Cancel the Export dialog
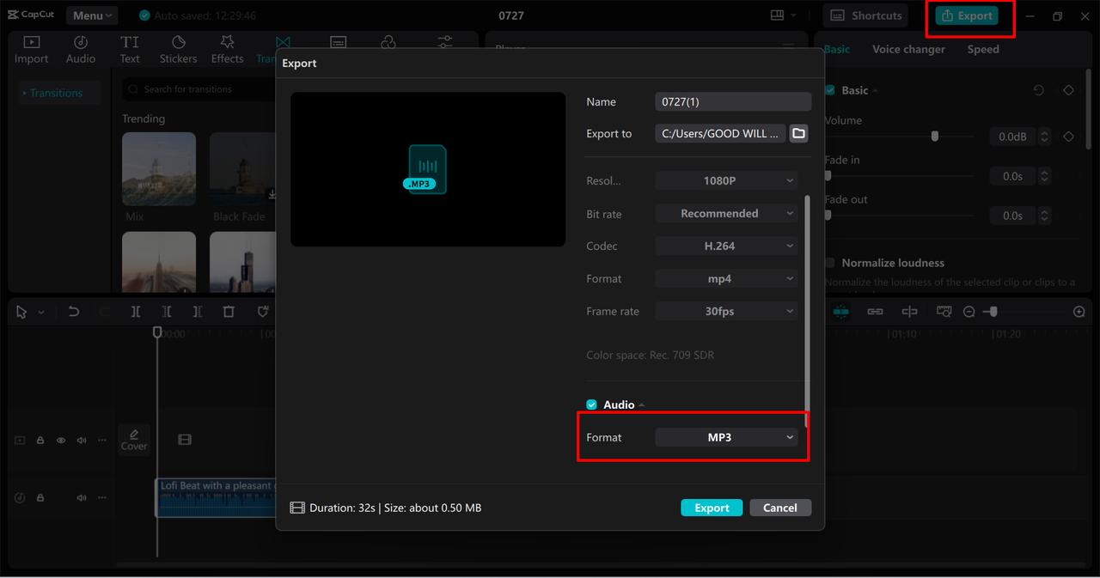This screenshot has width=1100, height=578. click(780, 508)
